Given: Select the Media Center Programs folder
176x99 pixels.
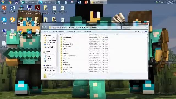Looking at the screenshot, I should (x=68, y=56).
